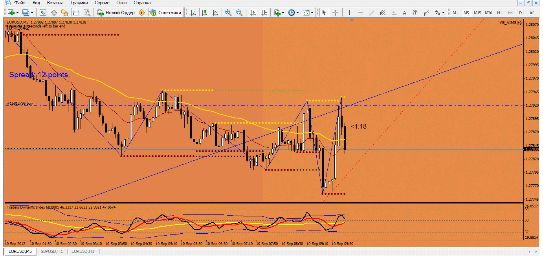Draw a vertical line
This screenshot has height=256, width=543.
click(350, 13)
